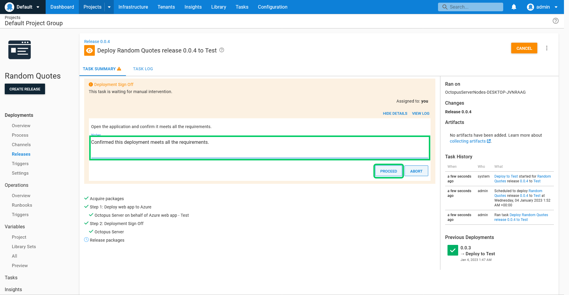Click the Default Project Group heading
Image resolution: width=569 pixels, height=295 pixels.
[x=34, y=23]
